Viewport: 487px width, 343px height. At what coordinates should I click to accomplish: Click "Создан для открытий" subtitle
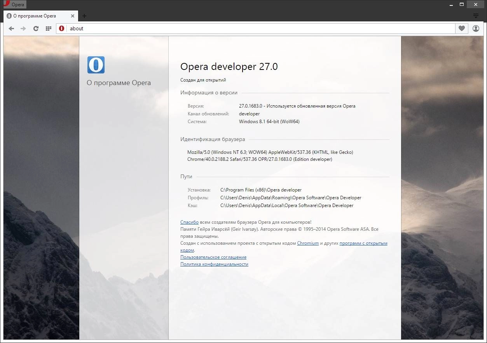(203, 80)
